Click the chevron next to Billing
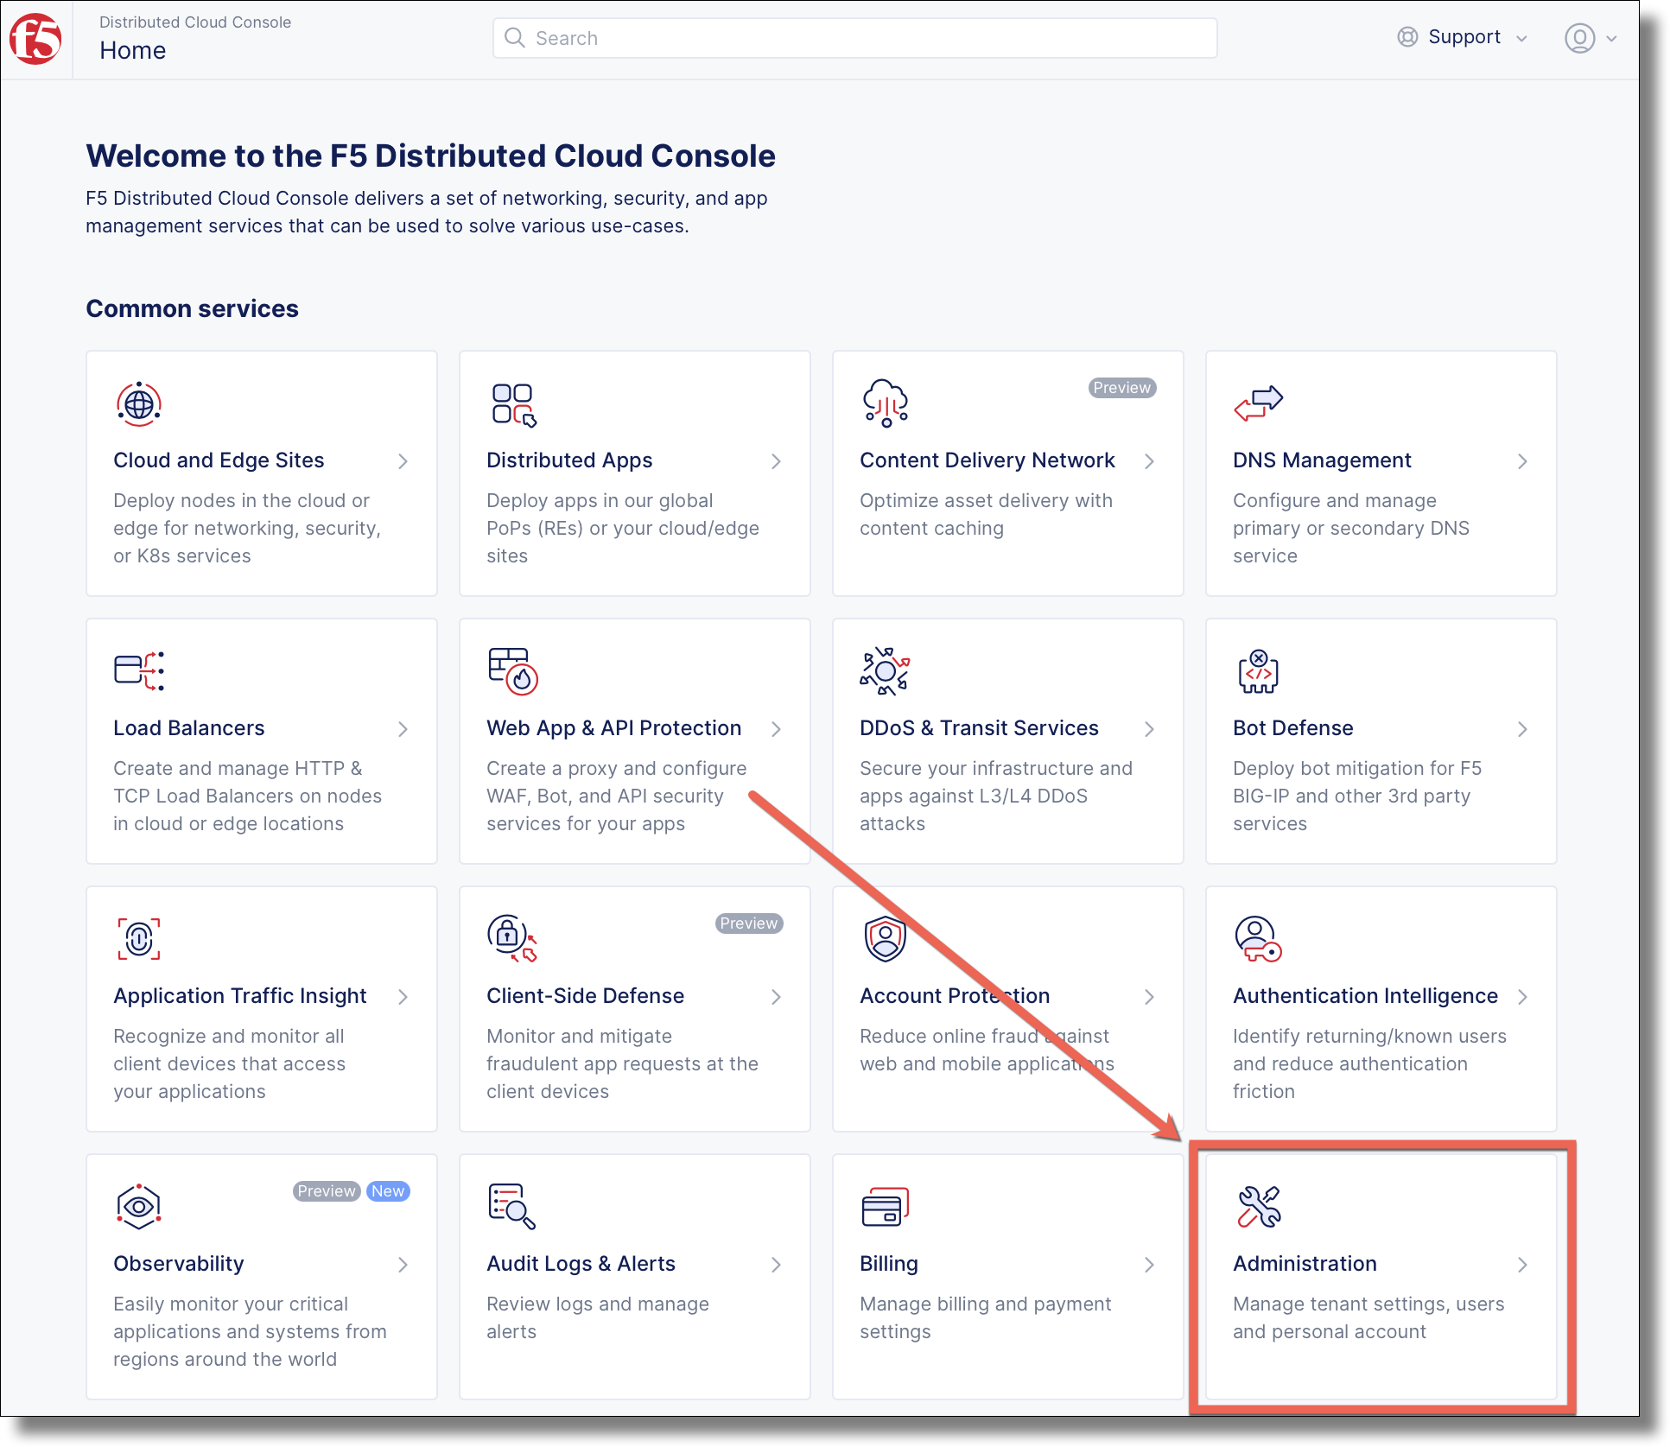 pos(1150,1265)
